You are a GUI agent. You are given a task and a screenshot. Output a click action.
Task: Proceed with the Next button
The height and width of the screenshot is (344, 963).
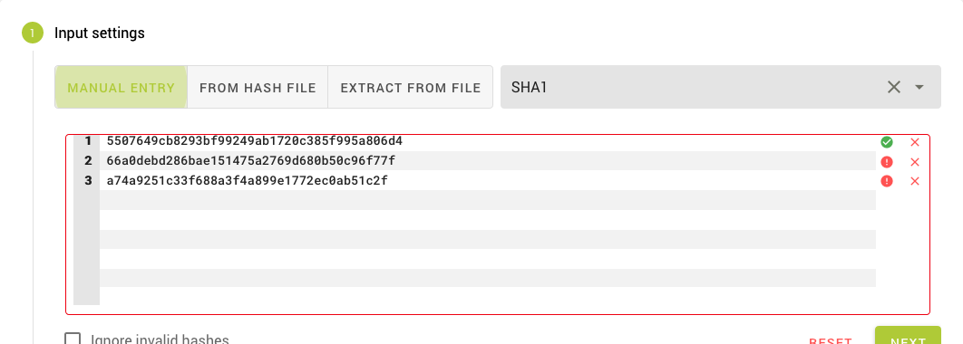(x=908, y=336)
